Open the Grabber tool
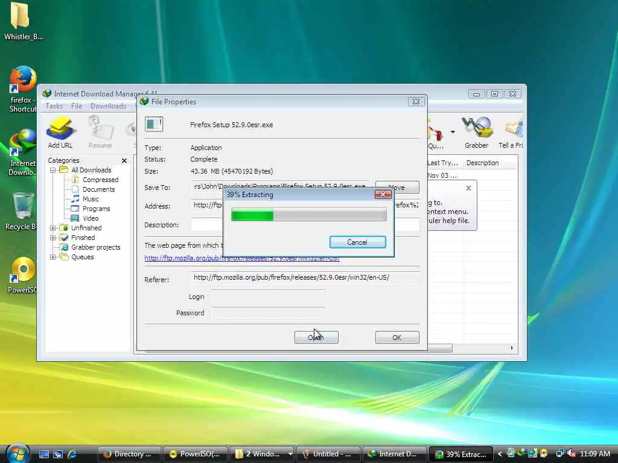This screenshot has height=463, width=618. coord(477,133)
